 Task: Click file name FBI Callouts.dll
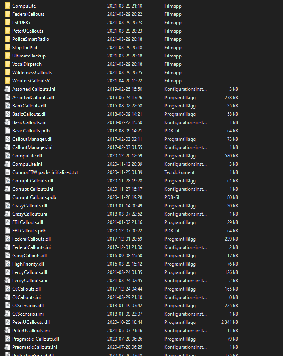coord(28,222)
